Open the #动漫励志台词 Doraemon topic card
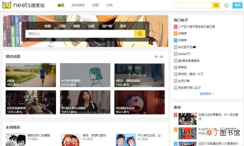Screen dimensions: 244x146 140,102
